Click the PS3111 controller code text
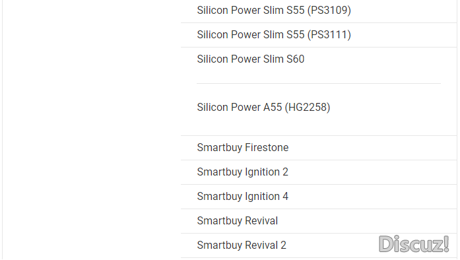460x260 pixels. 329,34
